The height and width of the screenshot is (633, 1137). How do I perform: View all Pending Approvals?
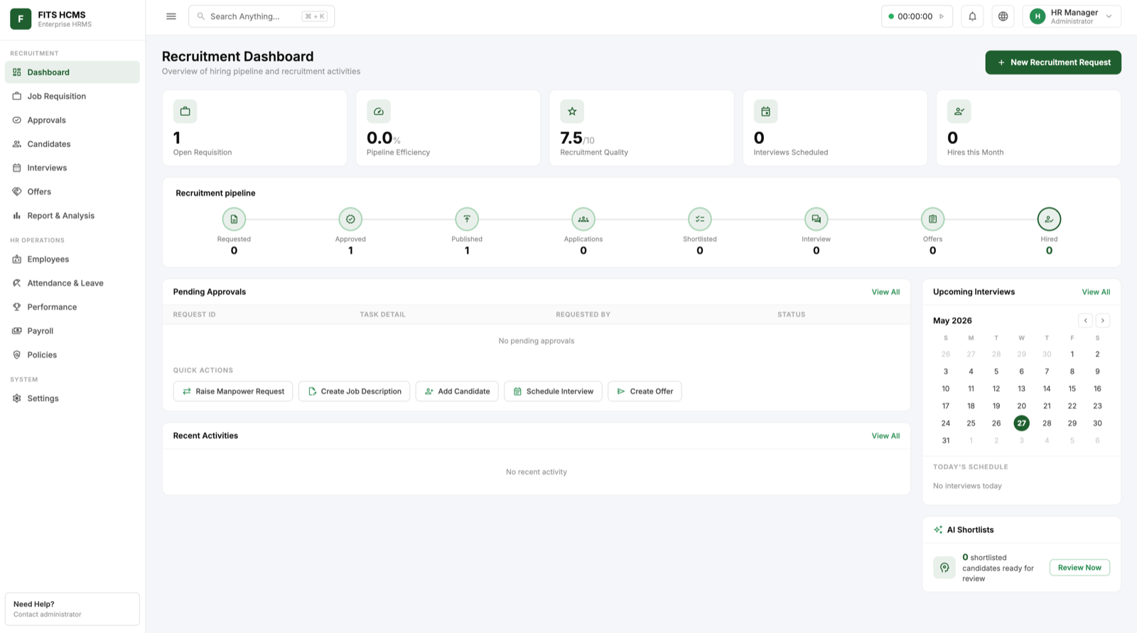pos(885,292)
